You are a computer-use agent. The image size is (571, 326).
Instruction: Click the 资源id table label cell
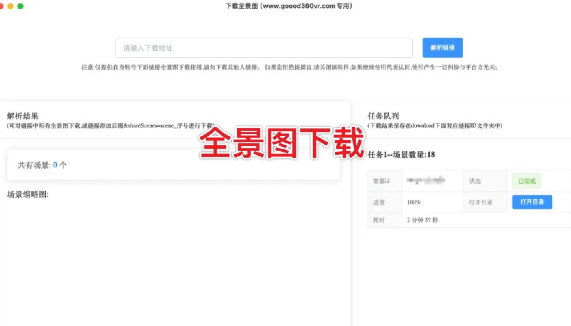coord(381,181)
